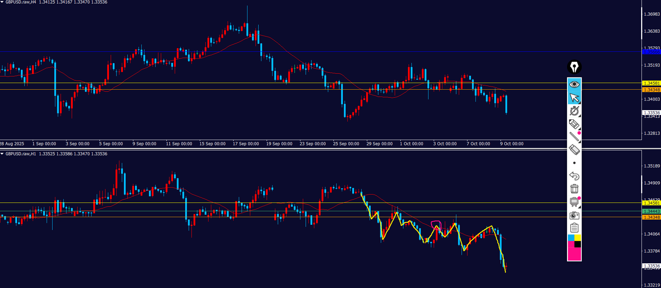Toggle cursor mode arrow
Image resolution: width=661 pixels, height=288 pixels.
(574, 98)
